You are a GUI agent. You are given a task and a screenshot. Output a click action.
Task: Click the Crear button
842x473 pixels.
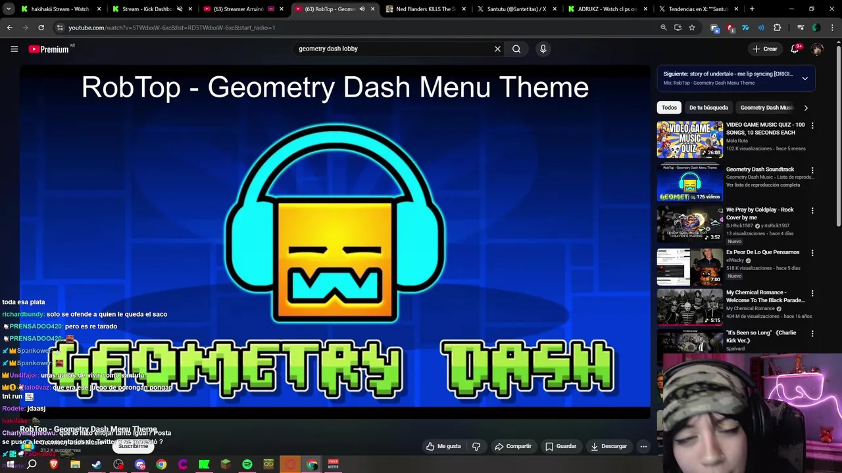(x=765, y=49)
